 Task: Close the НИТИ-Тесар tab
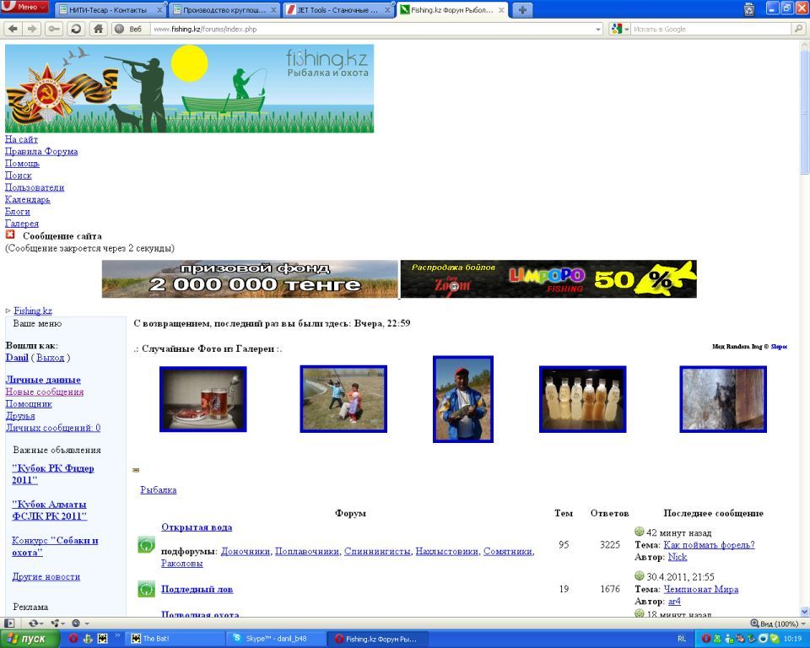159,10
